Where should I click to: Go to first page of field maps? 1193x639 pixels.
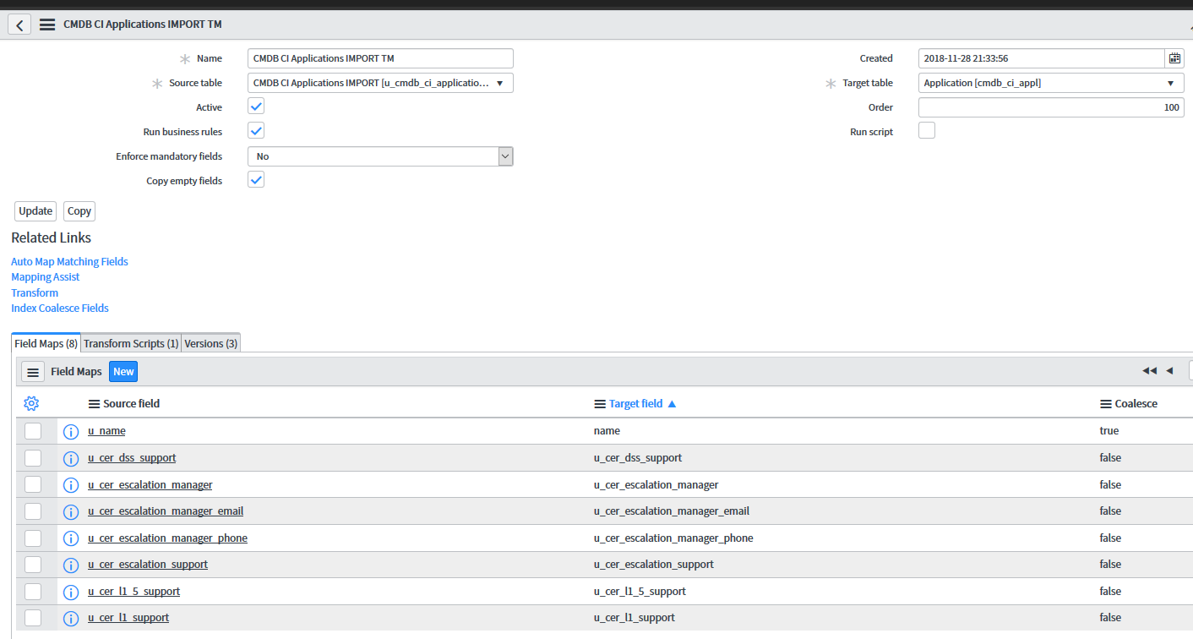click(x=1149, y=371)
